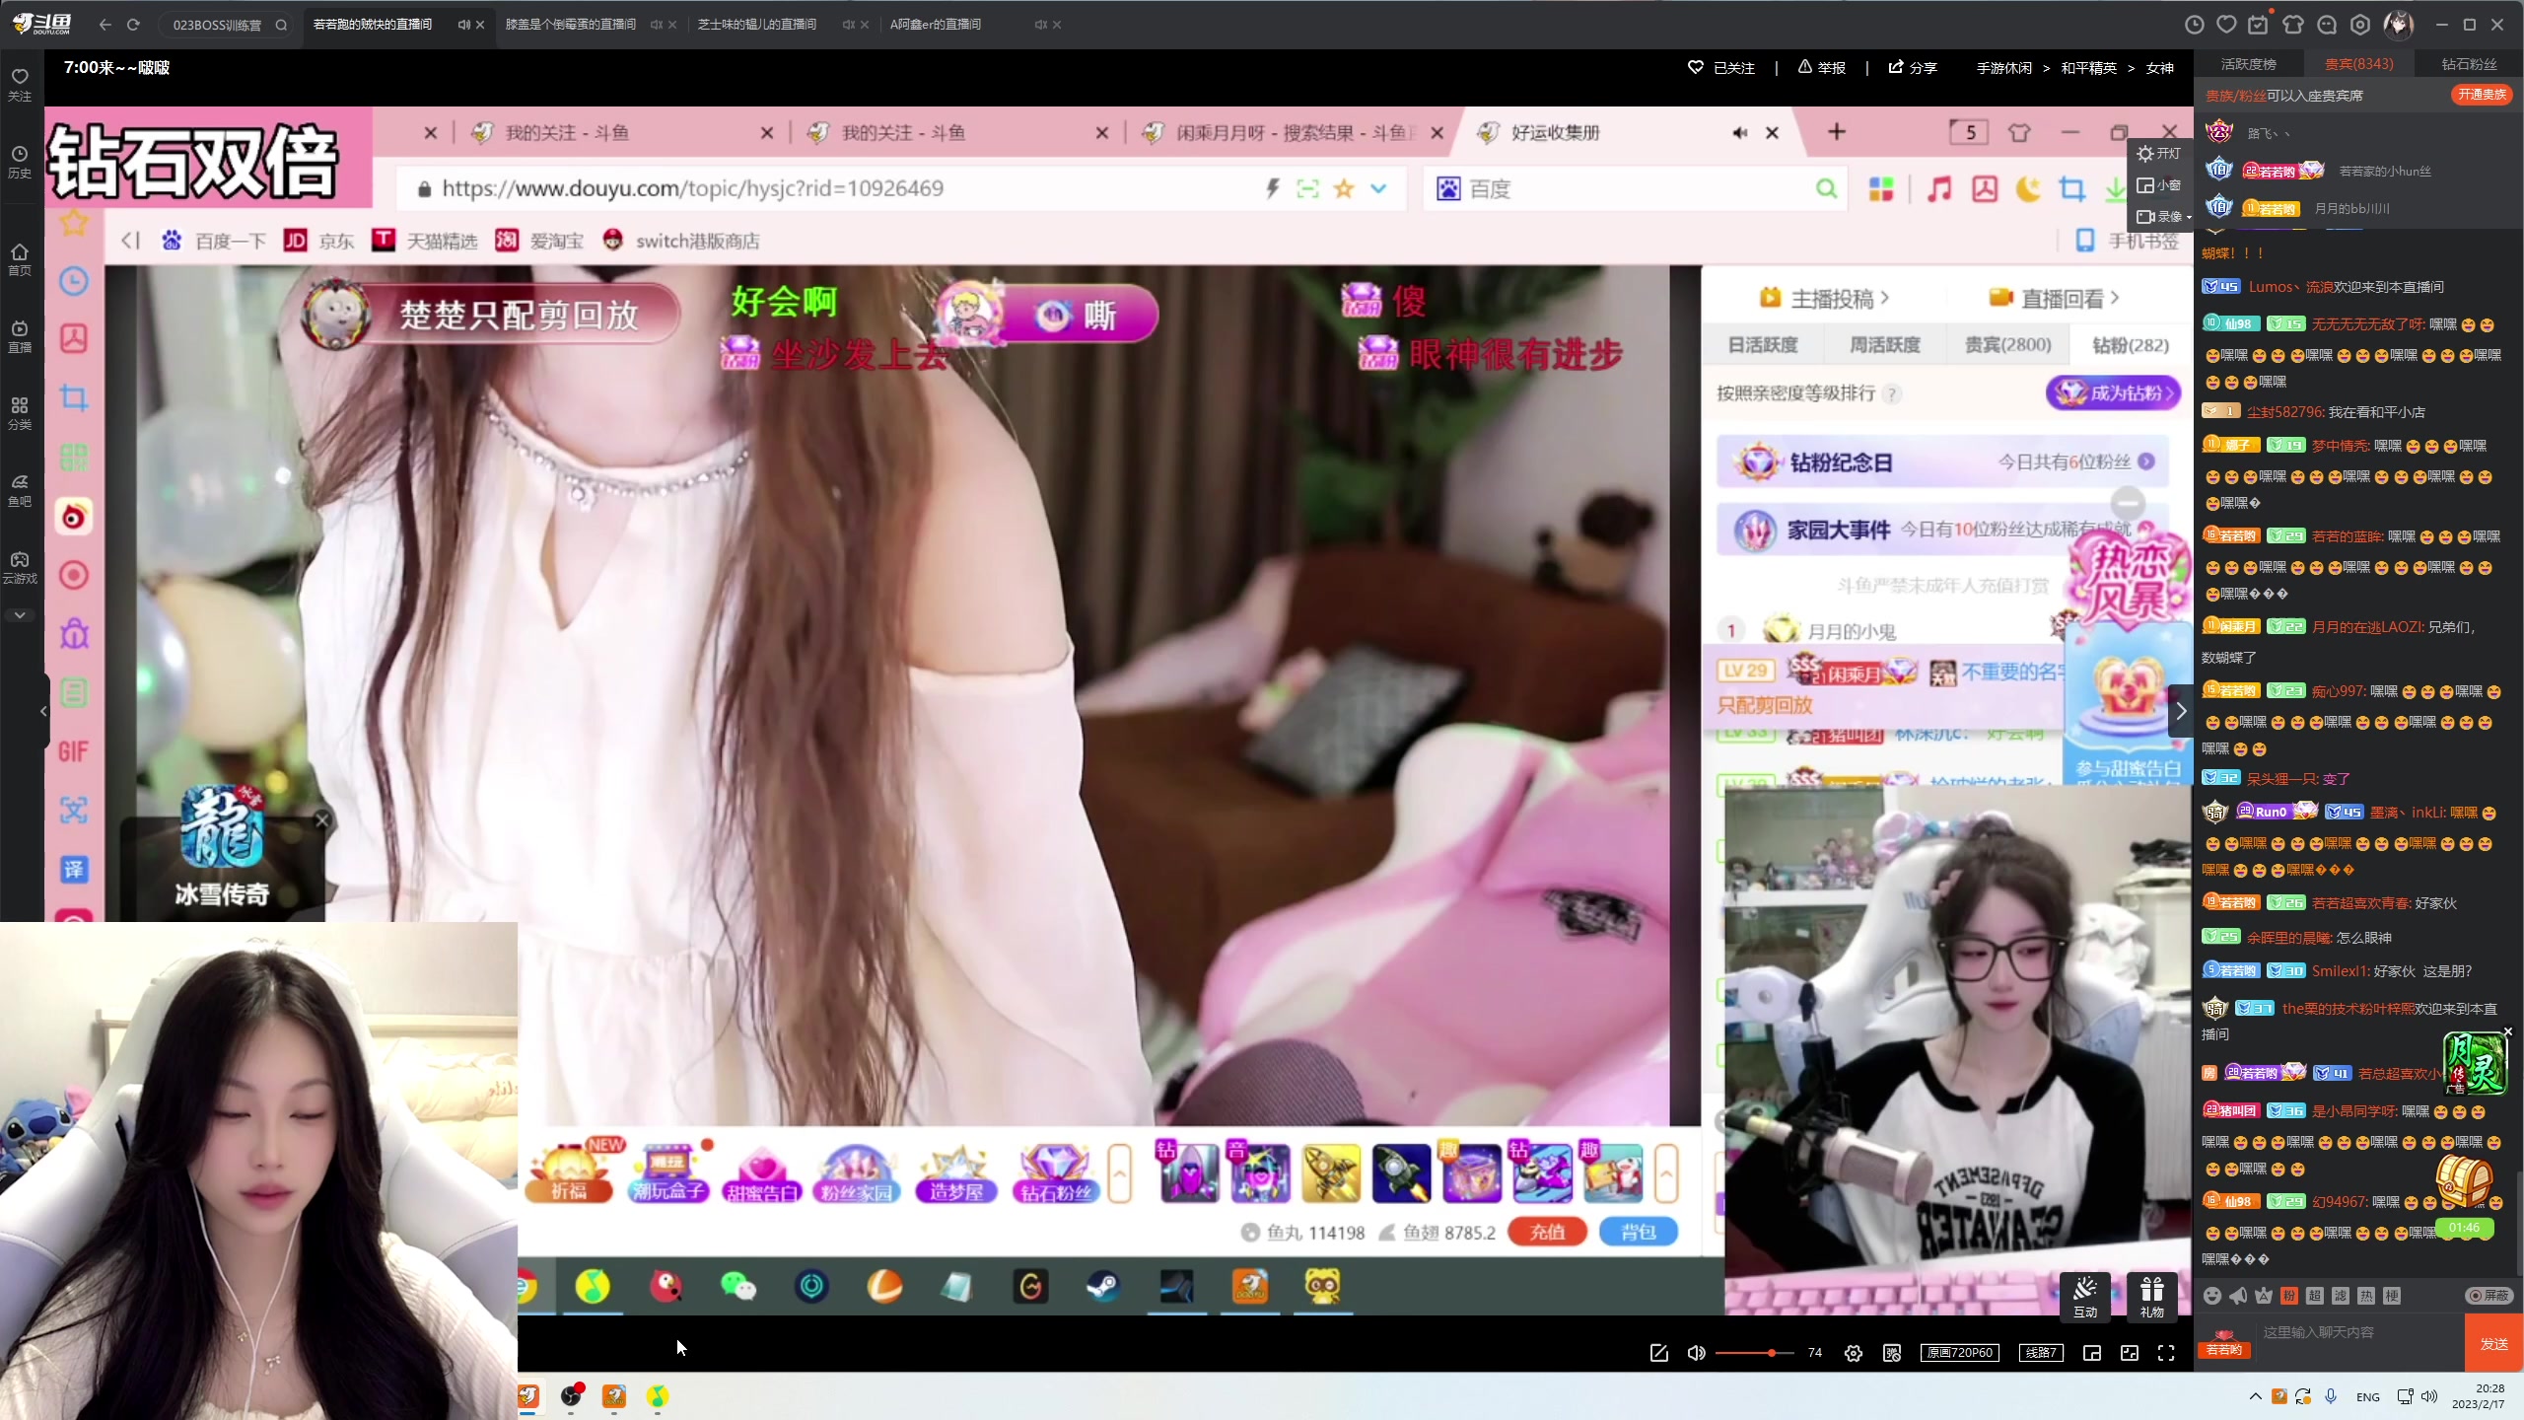The image size is (2524, 1420).
Task: Open the 原画720P60 quality selector
Action: tap(1960, 1353)
